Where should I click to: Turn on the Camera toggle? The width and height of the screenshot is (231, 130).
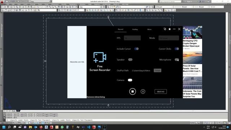click(130, 80)
